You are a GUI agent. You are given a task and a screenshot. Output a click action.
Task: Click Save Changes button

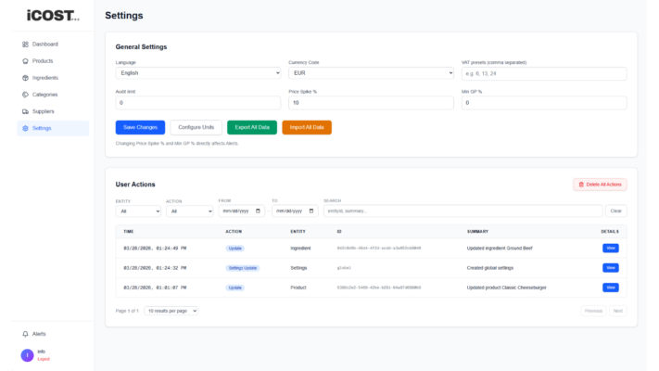coord(140,127)
